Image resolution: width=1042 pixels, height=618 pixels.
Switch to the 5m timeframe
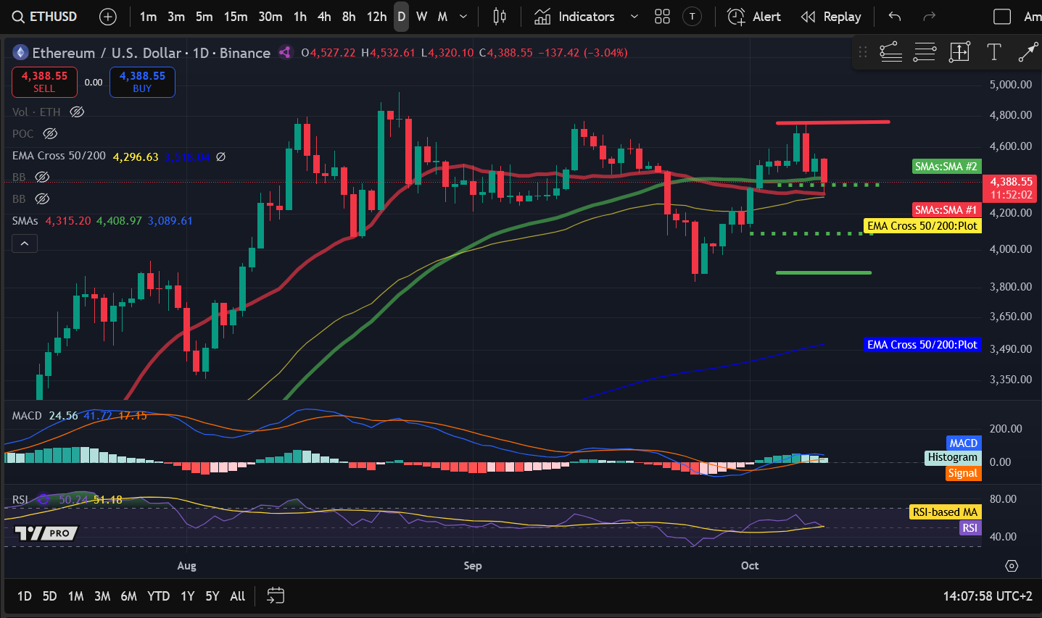pos(204,17)
